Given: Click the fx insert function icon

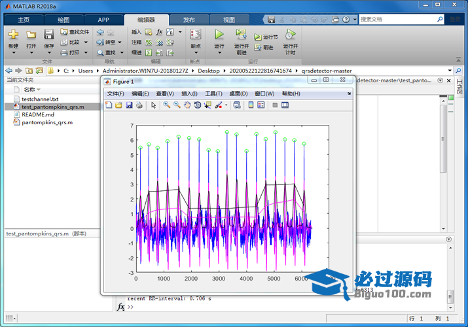Looking at the screenshot, I should pos(160,31).
